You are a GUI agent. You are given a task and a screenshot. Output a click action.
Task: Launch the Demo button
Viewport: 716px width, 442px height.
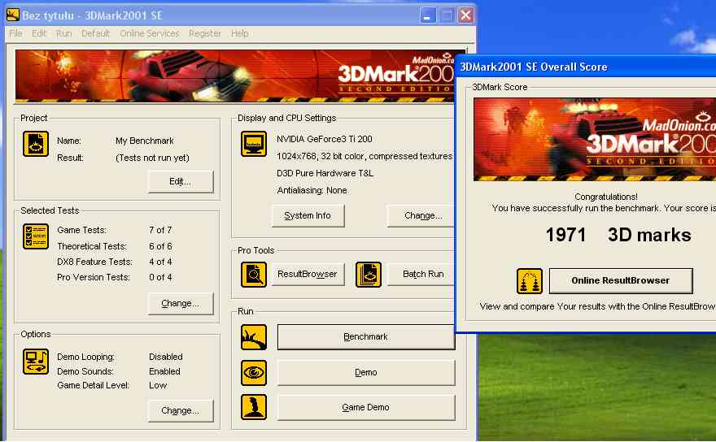pos(366,373)
